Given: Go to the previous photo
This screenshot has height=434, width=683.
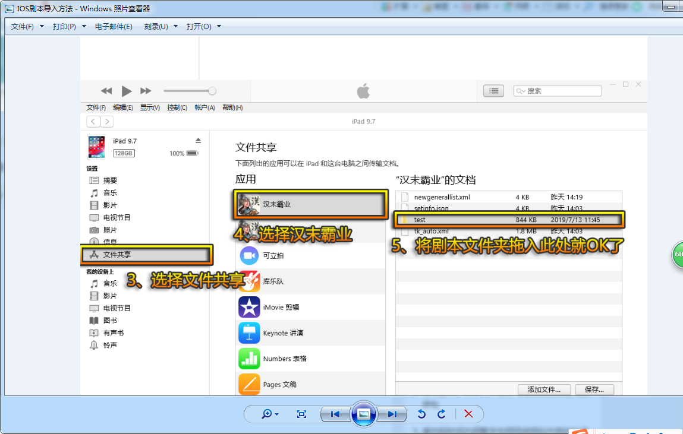Looking at the screenshot, I should pyautogui.click(x=335, y=414).
